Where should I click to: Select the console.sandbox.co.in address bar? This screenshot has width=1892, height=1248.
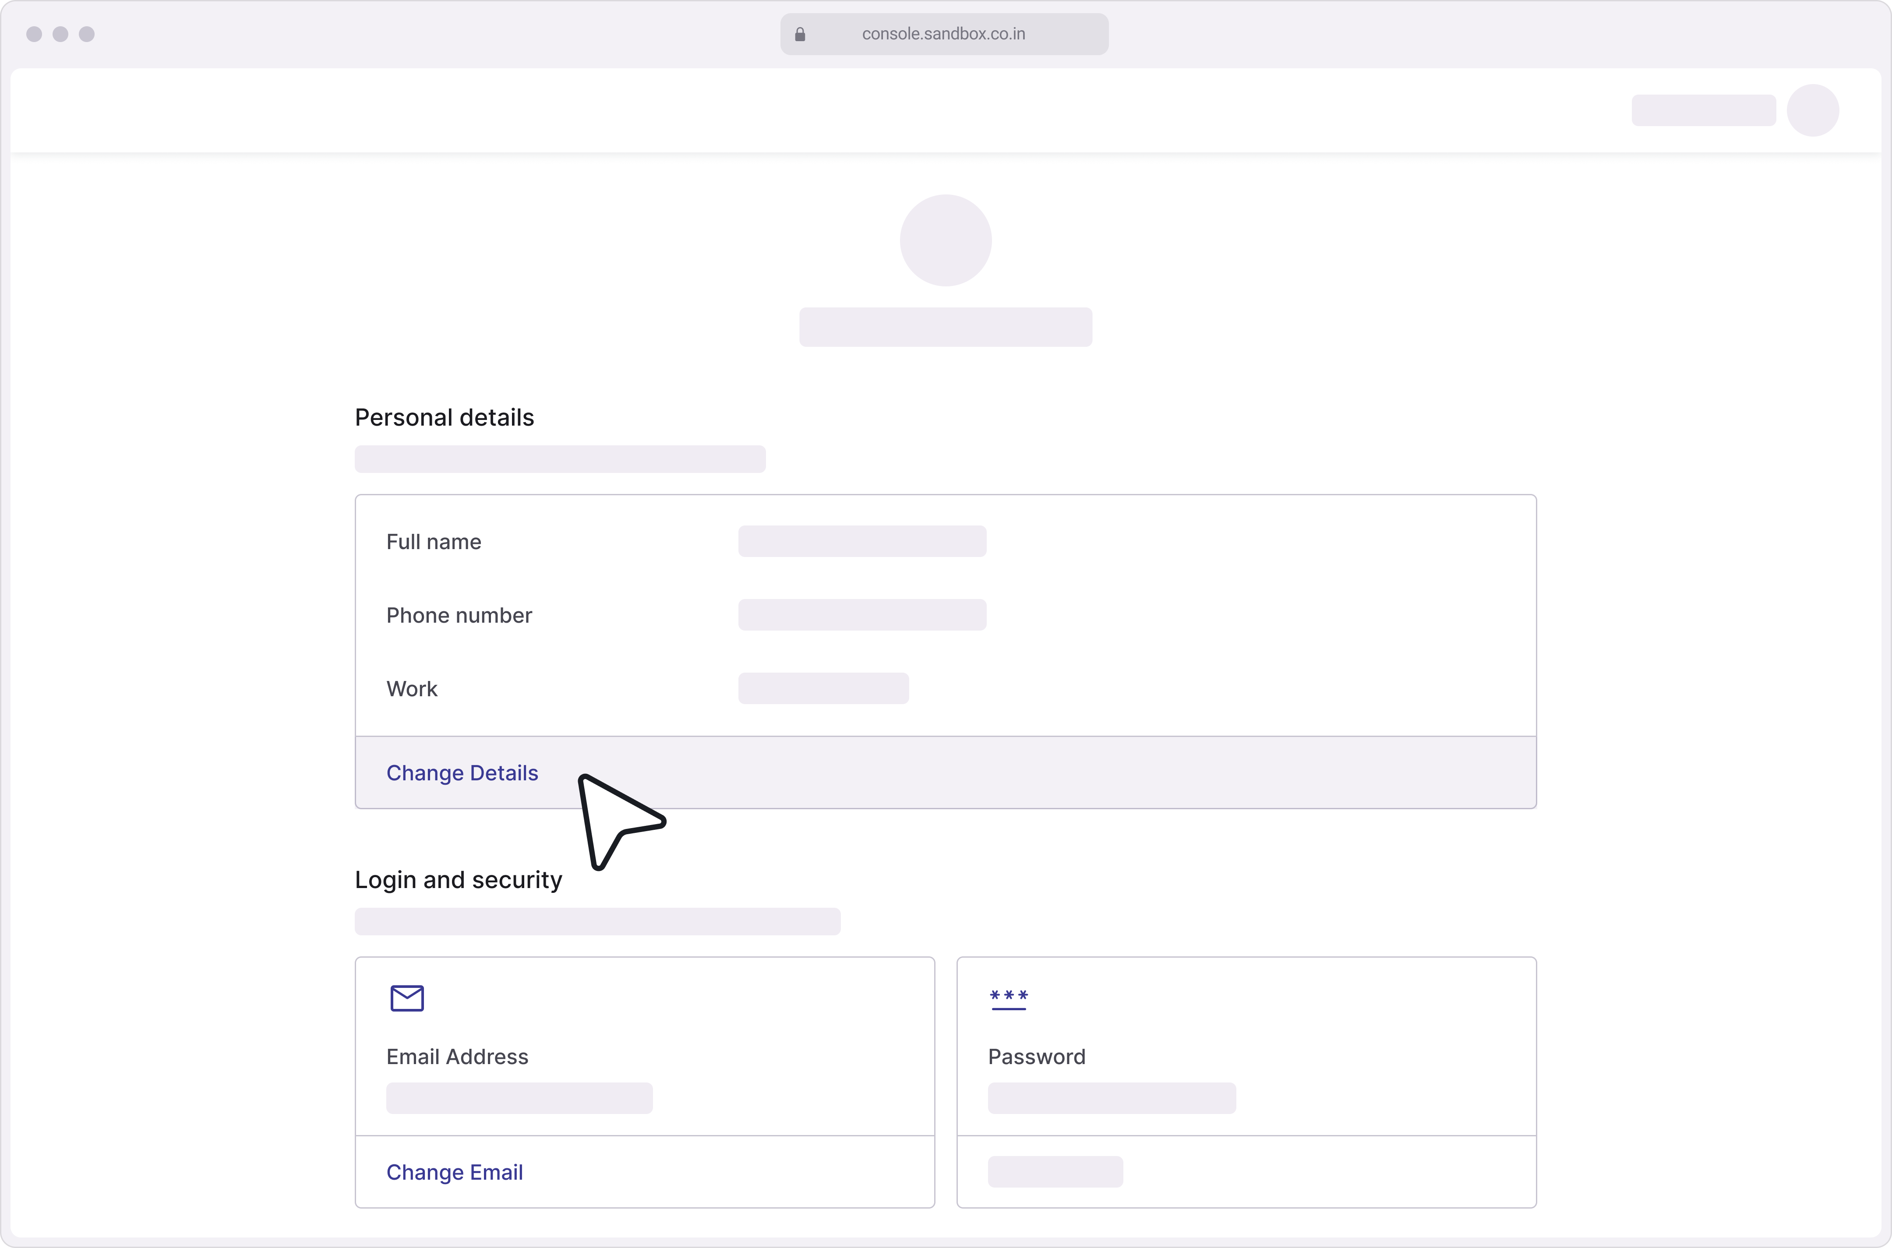[944, 34]
